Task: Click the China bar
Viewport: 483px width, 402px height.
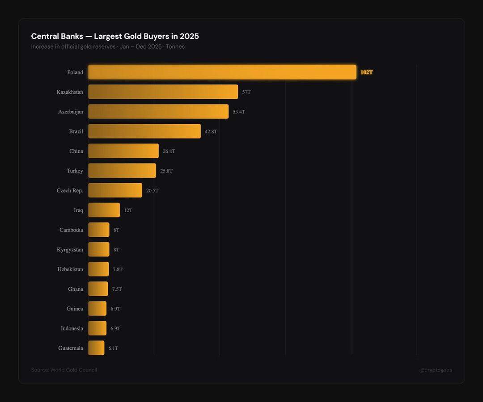Action: [x=123, y=151]
